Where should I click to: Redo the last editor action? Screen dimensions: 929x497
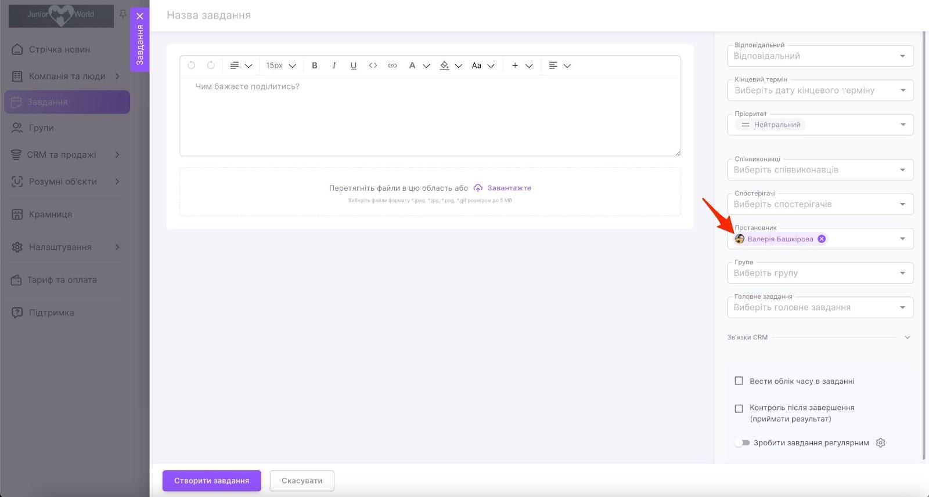pos(211,66)
